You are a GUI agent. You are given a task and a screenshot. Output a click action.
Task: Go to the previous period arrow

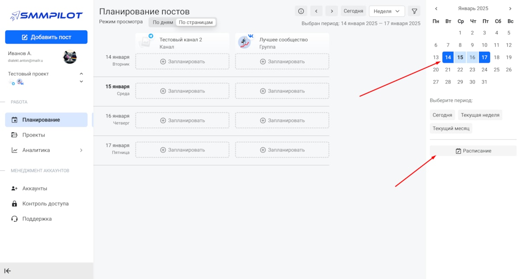click(317, 11)
